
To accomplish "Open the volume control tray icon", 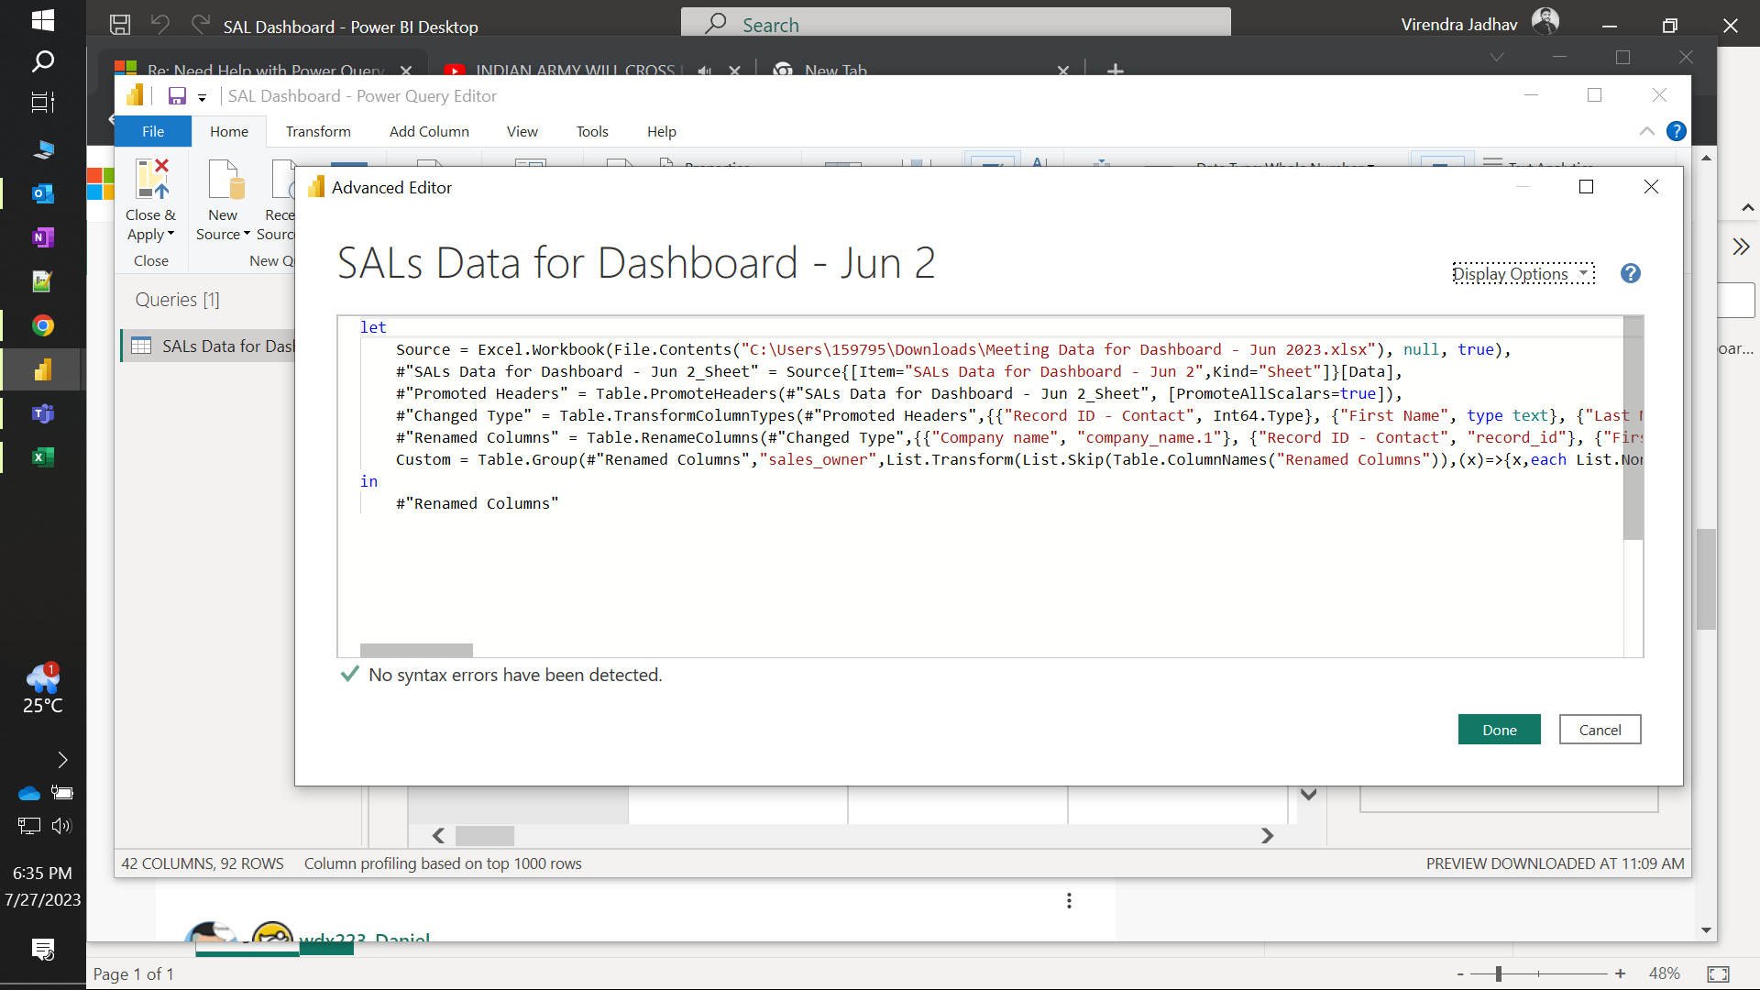I will (x=61, y=826).
